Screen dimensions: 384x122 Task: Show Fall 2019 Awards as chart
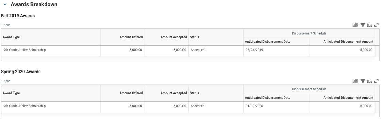[369, 25]
